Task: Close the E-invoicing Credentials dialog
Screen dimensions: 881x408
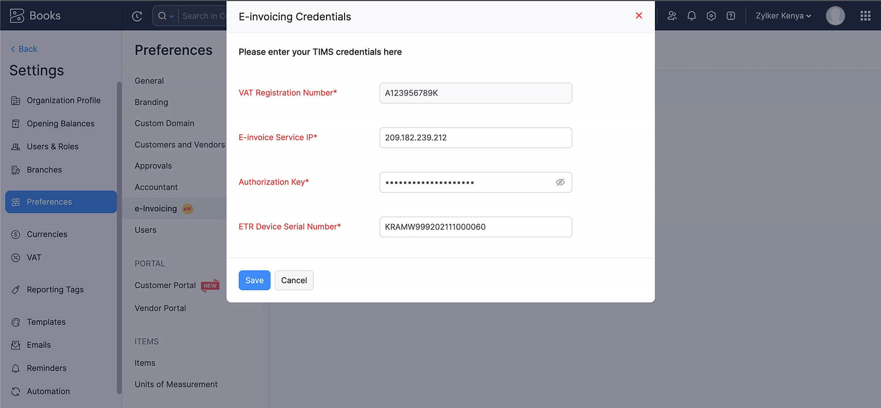Action: tap(639, 16)
